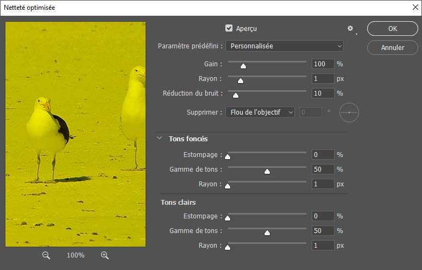Toggle the Aperçu checkbox

point(229,28)
